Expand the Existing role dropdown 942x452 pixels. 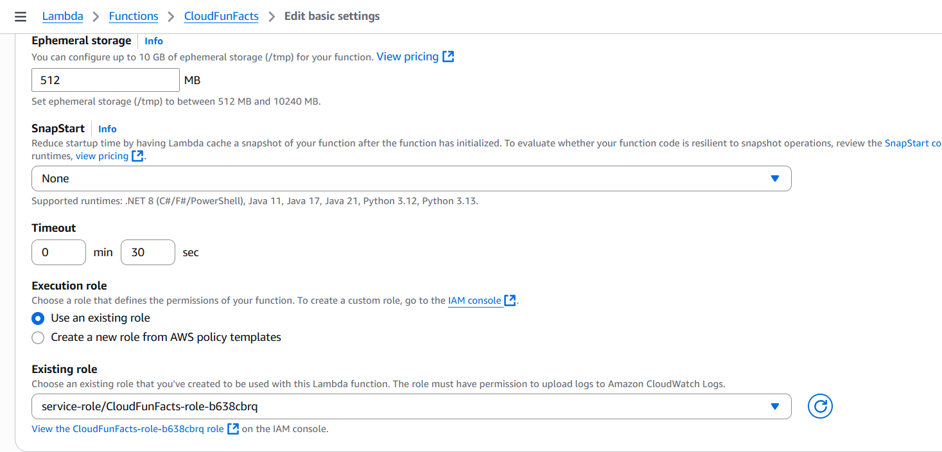(411, 406)
